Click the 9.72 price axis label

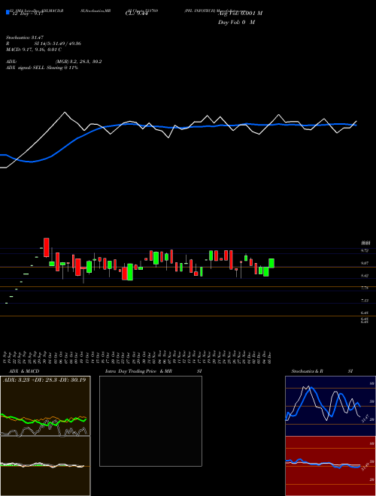[x=365, y=250]
